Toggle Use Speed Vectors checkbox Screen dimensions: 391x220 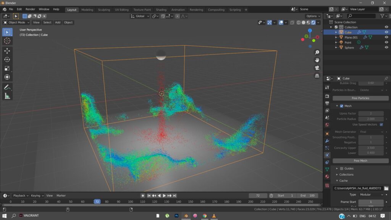click(x=381, y=125)
